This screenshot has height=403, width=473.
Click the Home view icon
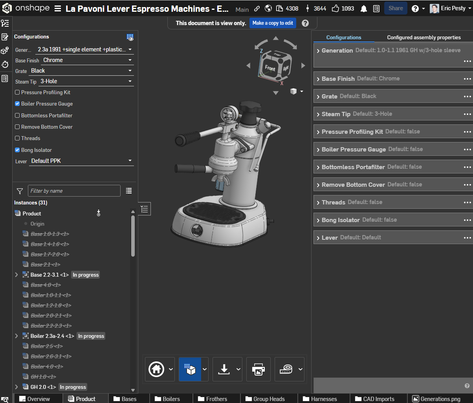[x=156, y=369]
